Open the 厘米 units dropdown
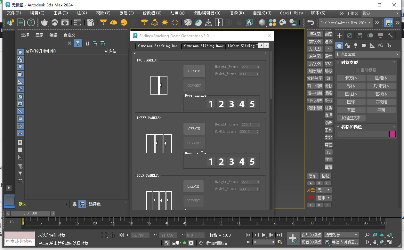Image resolution: width=404 pixels, height=250 pixels. pyautogui.click(x=324, y=198)
